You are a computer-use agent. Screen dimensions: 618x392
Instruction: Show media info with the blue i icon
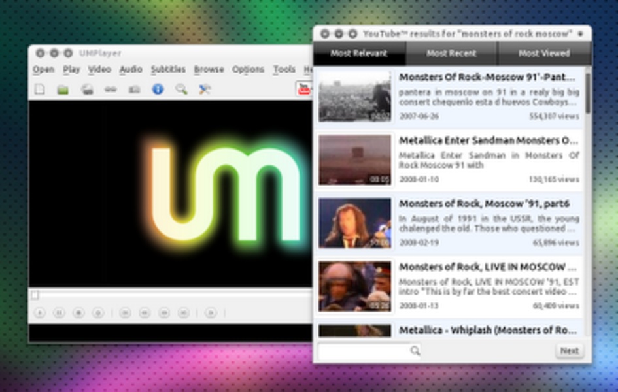click(x=158, y=90)
